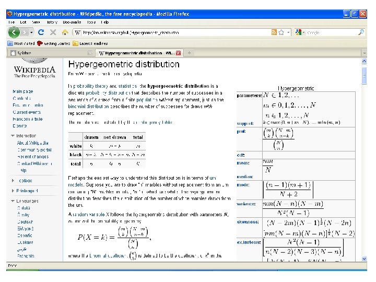Viewport: 376px width, 282px height.
Task: Open the About Wikipedia link
Action: [x=32, y=143]
